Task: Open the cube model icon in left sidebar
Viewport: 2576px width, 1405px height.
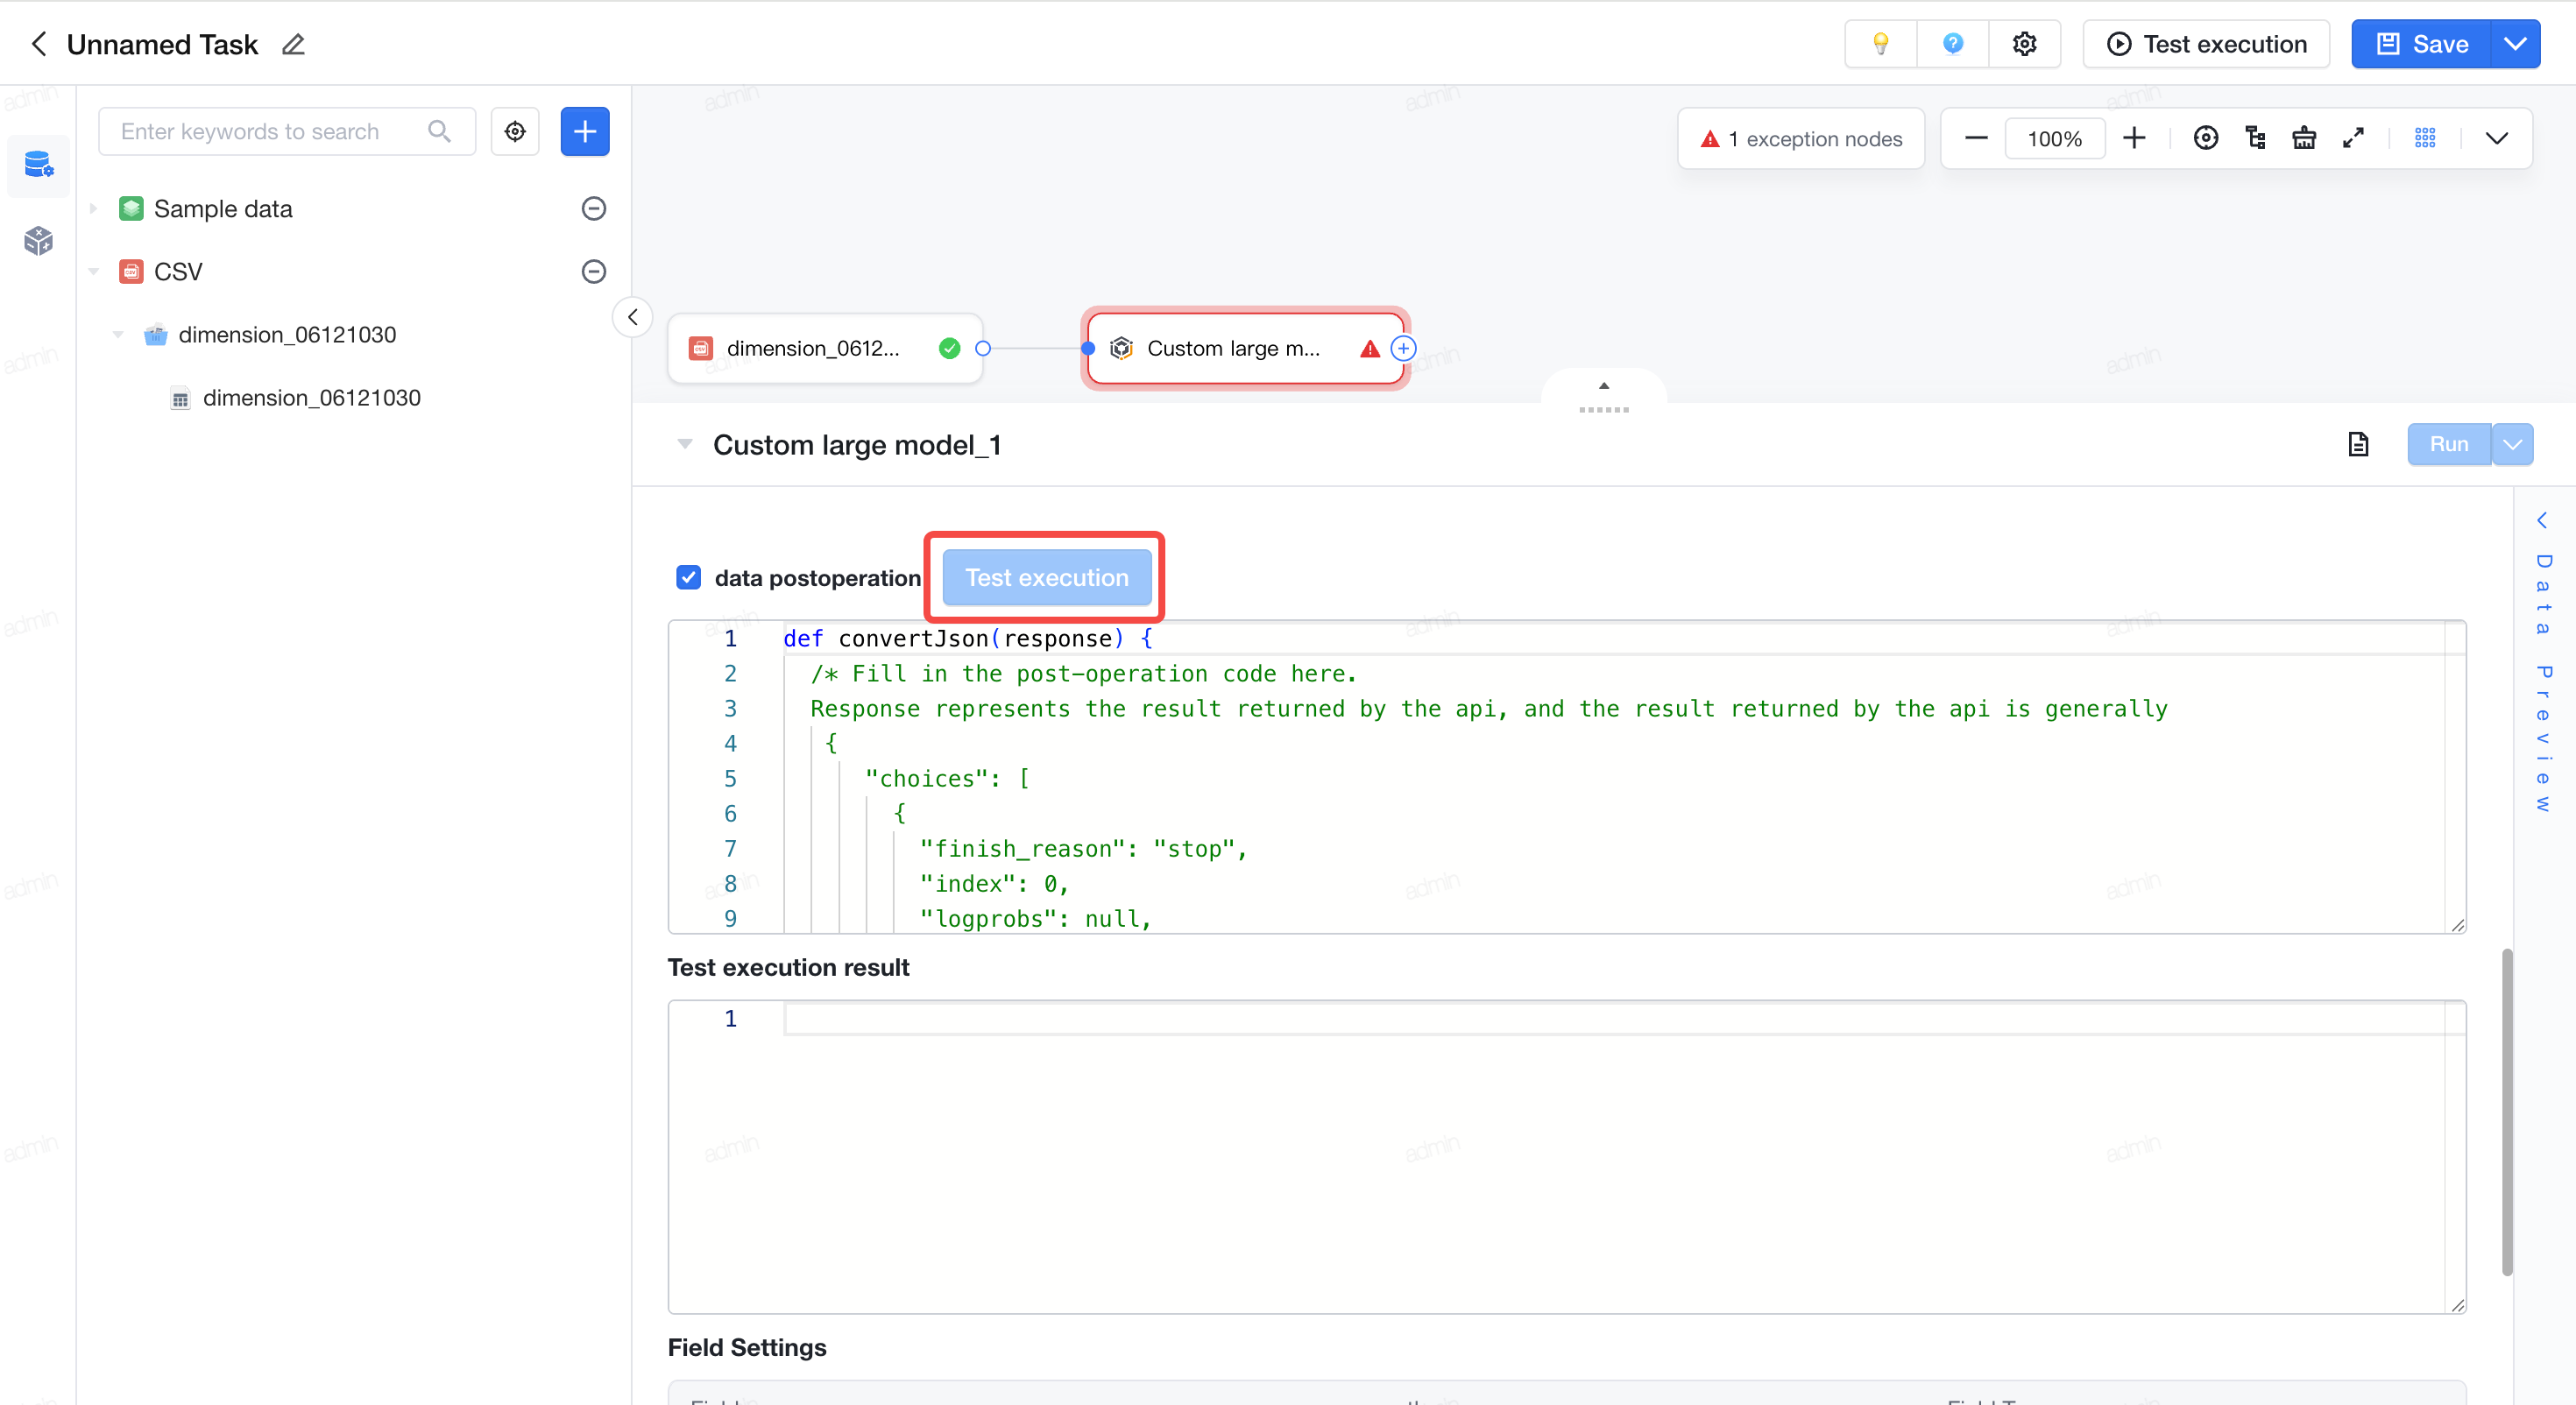Action: point(38,240)
